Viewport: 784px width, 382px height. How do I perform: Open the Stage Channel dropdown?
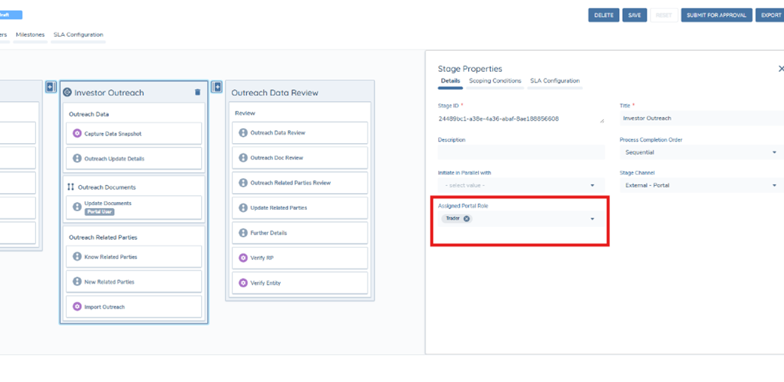(774, 185)
